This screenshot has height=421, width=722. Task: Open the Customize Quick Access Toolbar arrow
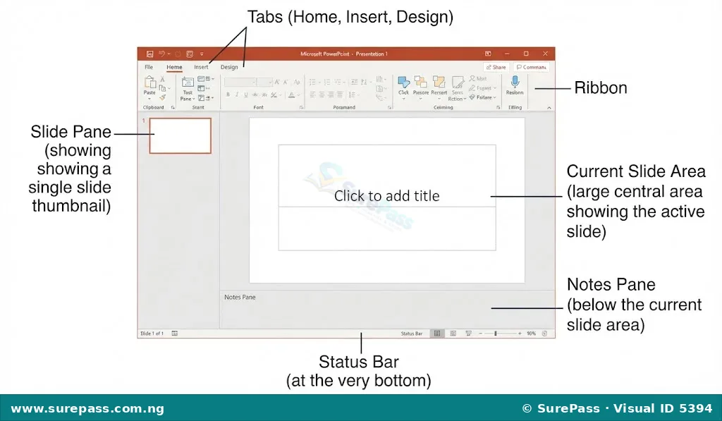(202, 54)
